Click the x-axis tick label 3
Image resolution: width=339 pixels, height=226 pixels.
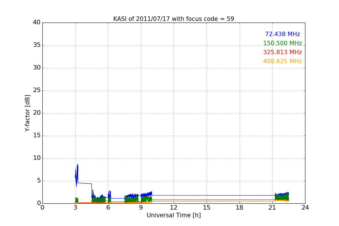[75, 208]
